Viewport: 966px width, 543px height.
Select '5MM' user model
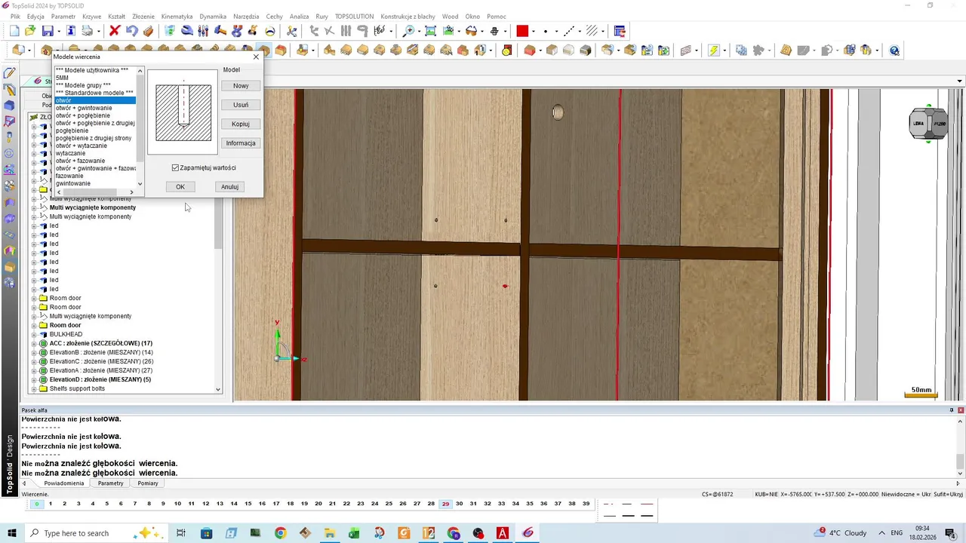pos(62,78)
